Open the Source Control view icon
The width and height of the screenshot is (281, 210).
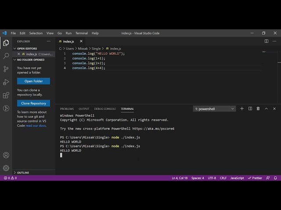tap(6, 69)
